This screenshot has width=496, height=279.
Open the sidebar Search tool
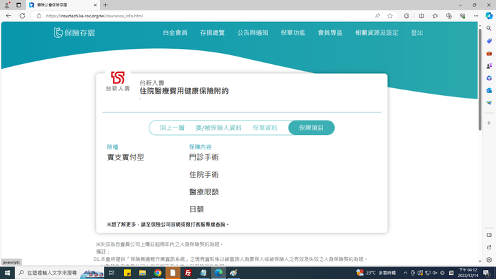pyautogui.click(x=489, y=28)
